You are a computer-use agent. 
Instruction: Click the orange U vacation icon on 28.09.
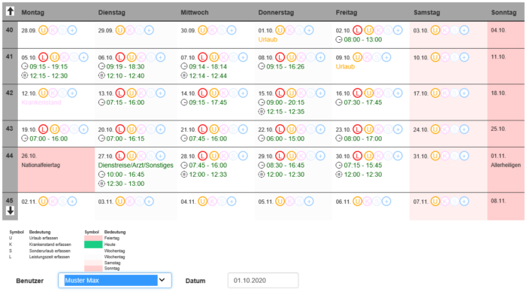pos(43,30)
